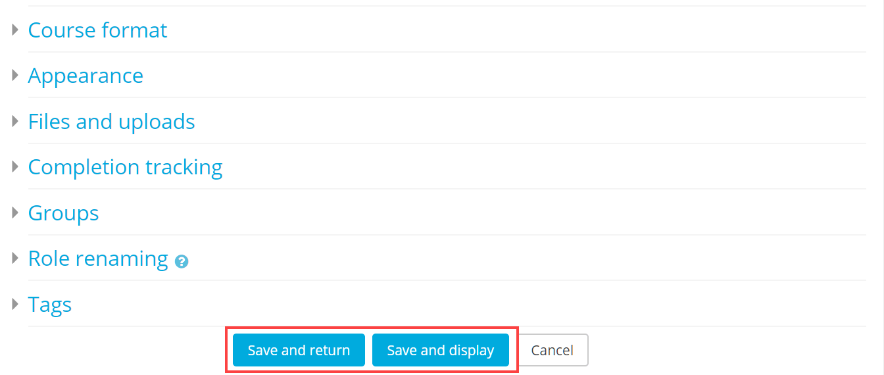Toggle the Completion tracking arrow
Viewport: 884px width, 375px height.
tap(15, 167)
